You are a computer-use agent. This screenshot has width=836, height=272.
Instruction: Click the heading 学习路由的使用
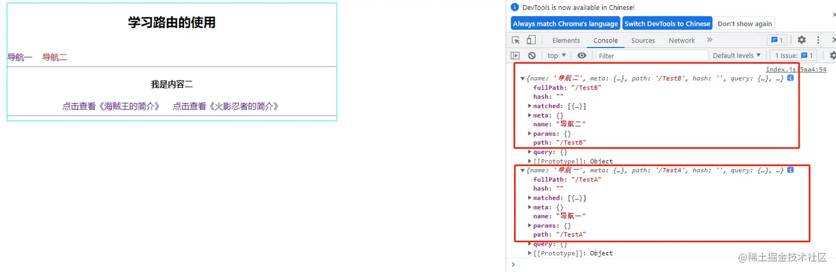[x=172, y=23]
